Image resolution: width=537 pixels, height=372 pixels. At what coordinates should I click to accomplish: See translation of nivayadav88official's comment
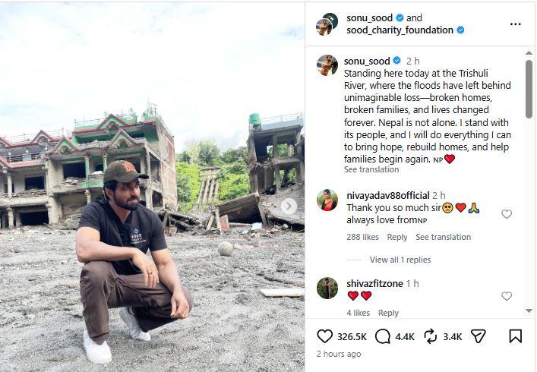pyautogui.click(x=443, y=237)
